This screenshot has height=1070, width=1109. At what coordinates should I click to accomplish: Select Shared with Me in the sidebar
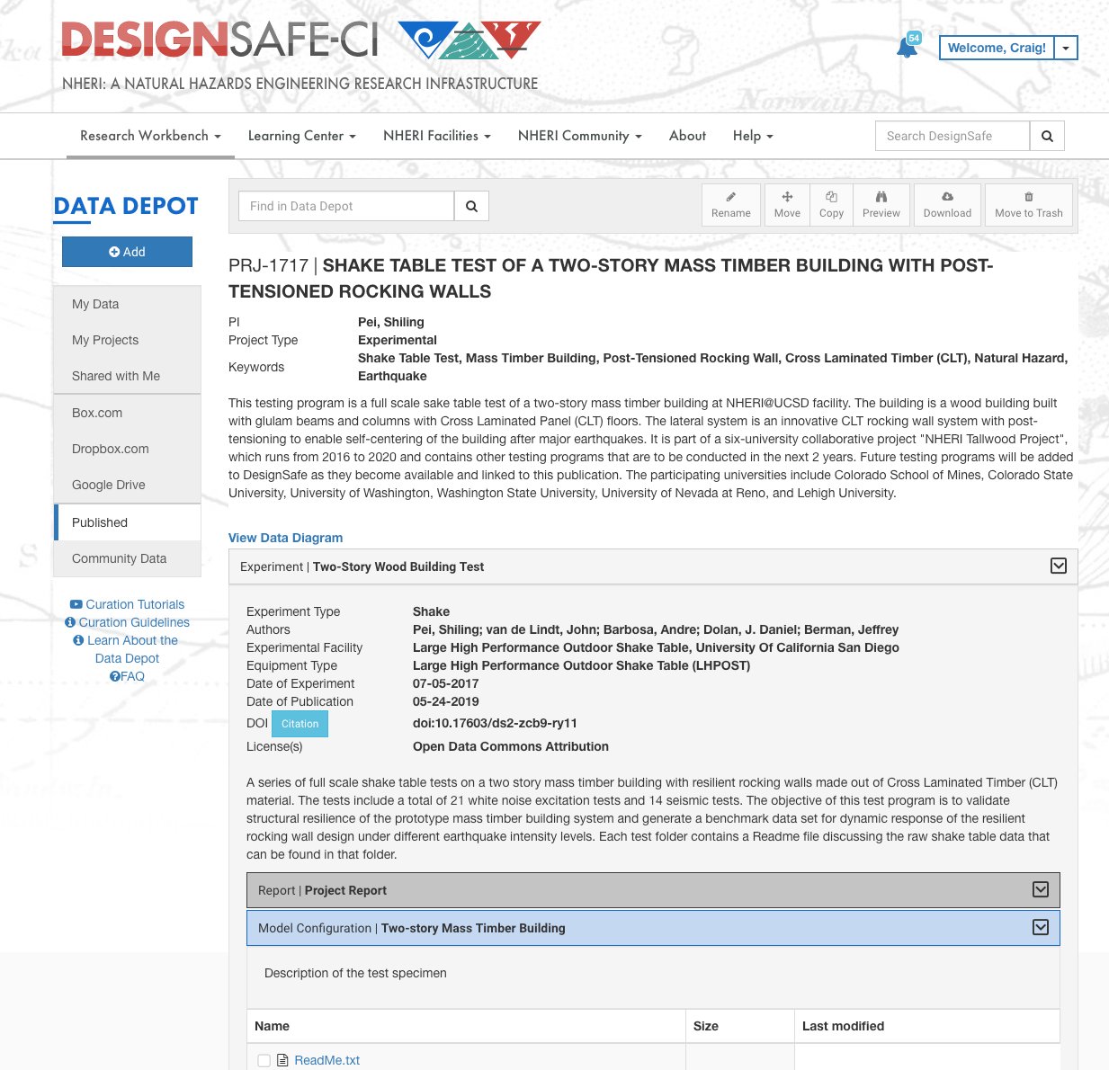coord(127,376)
